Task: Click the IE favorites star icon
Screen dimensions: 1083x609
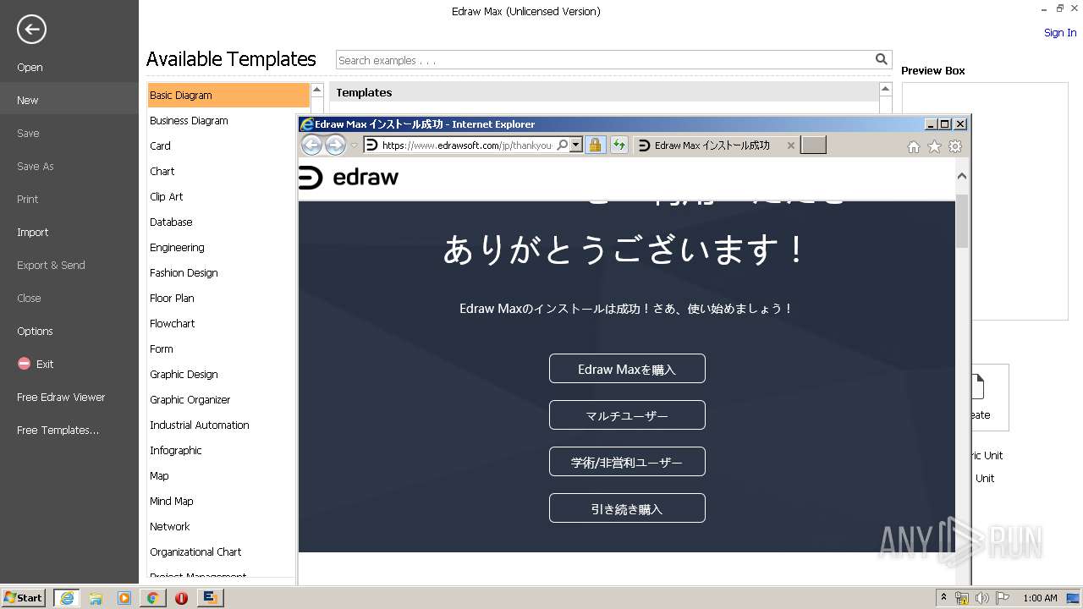Action: tap(934, 146)
